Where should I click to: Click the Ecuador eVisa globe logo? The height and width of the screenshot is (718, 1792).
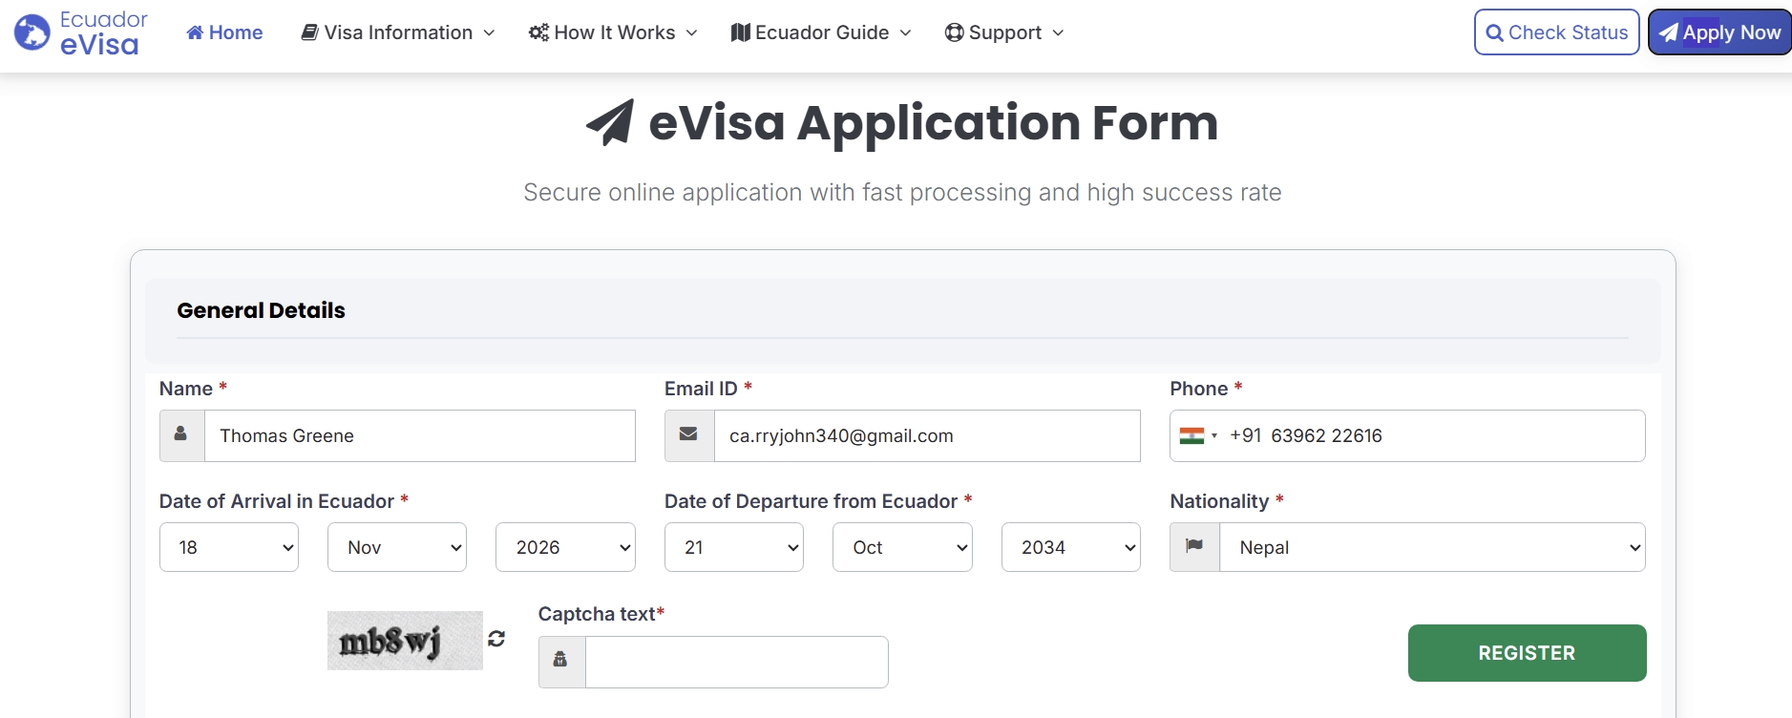pos(32,32)
